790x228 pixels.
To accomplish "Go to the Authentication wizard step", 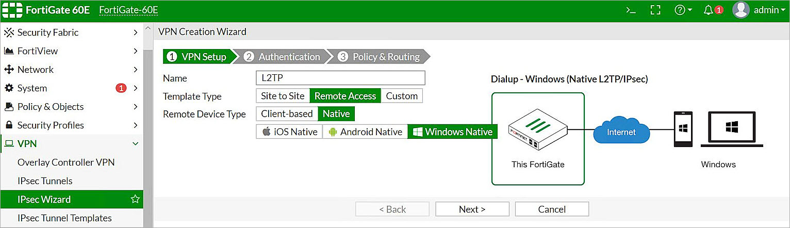I will (282, 57).
